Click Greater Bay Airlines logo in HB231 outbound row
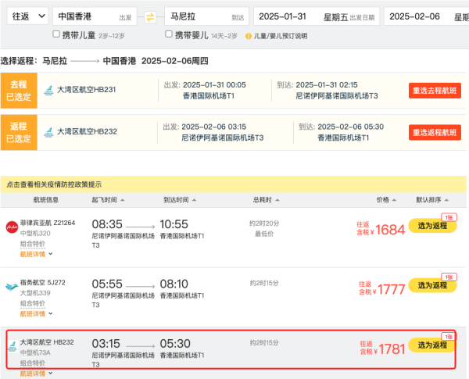469x379 pixels. click(x=48, y=91)
